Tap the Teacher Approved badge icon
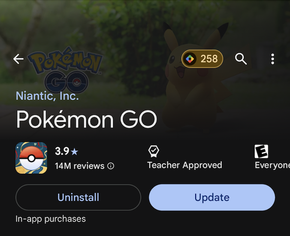The height and width of the screenshot is (236, 290). point(154,151)
